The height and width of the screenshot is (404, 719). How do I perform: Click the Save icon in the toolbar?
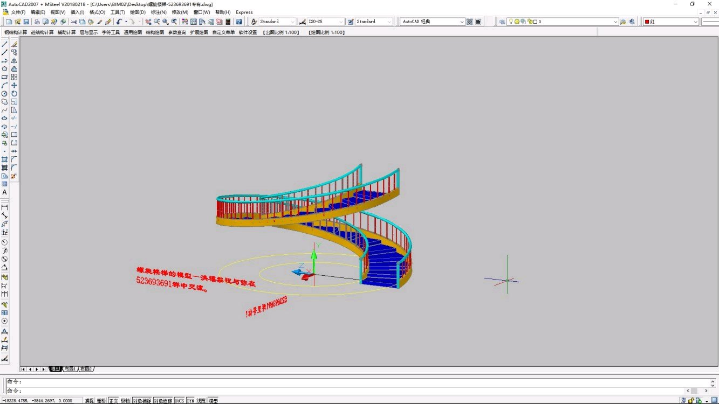(26, 22)
